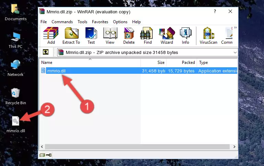Select the mmrio.dll file row

pos(138,71)
